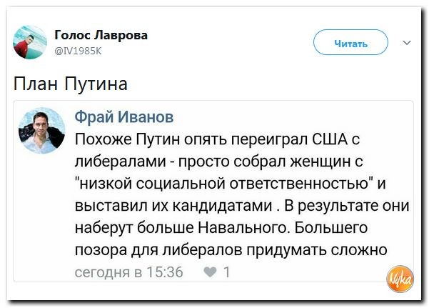Click the orange Nyka watermark logo

coord(403,277)
